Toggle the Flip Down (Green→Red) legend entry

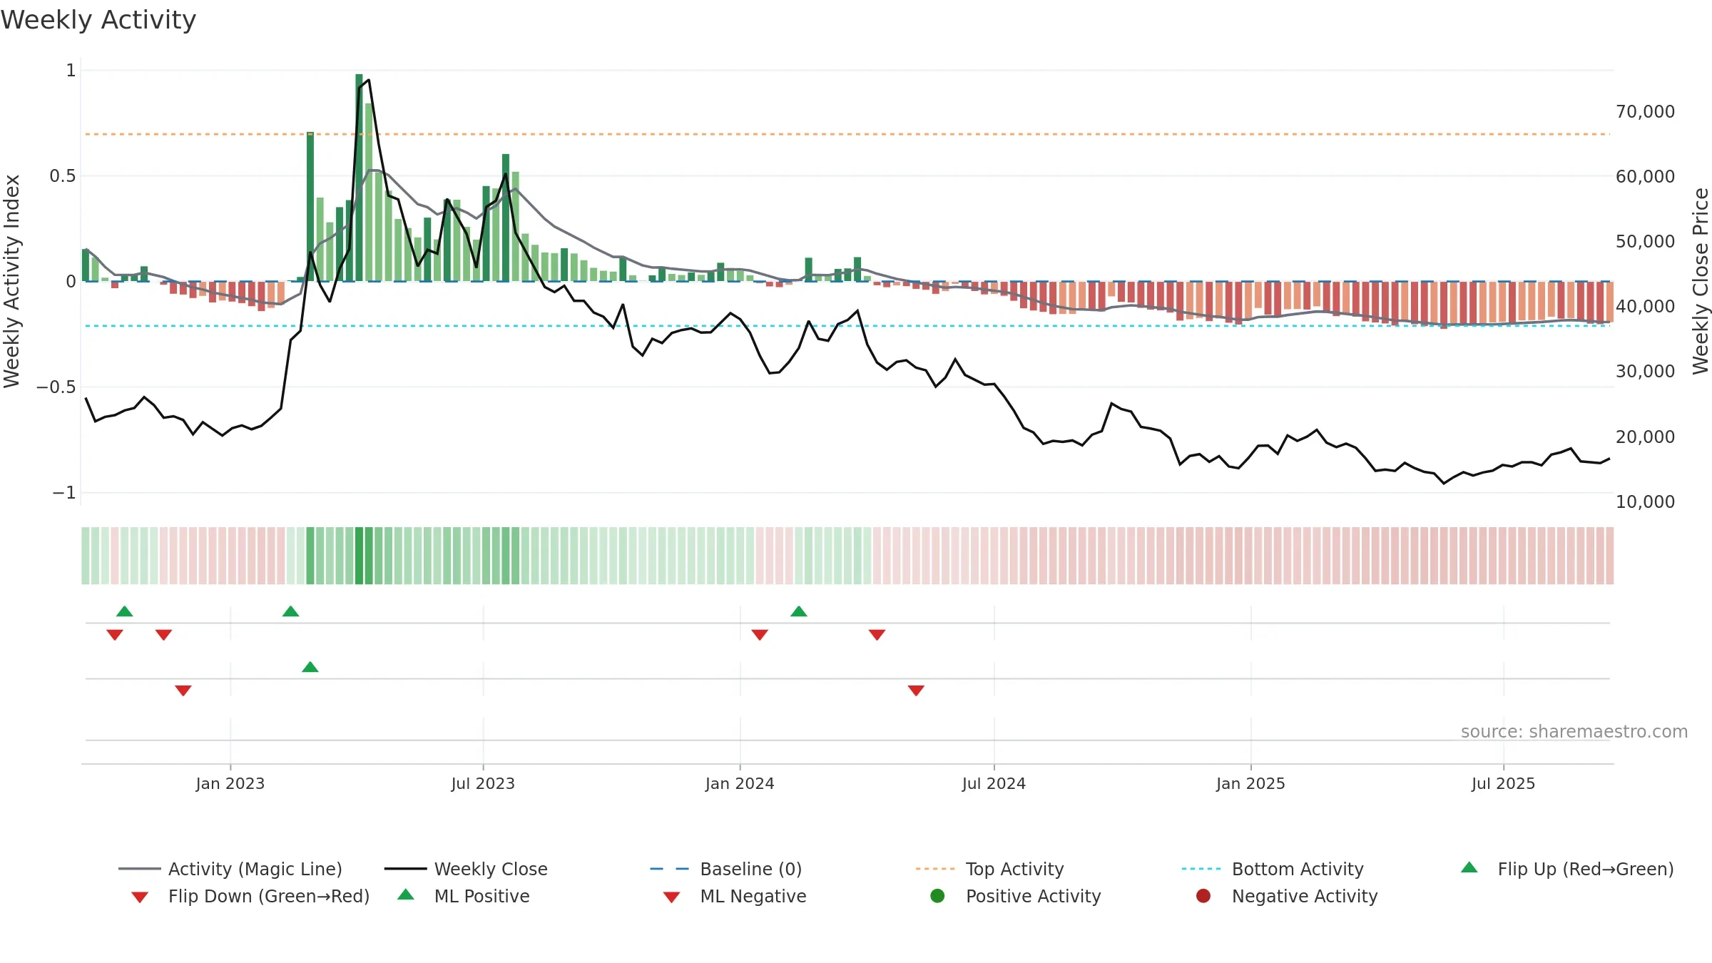[x=250, y=896]
